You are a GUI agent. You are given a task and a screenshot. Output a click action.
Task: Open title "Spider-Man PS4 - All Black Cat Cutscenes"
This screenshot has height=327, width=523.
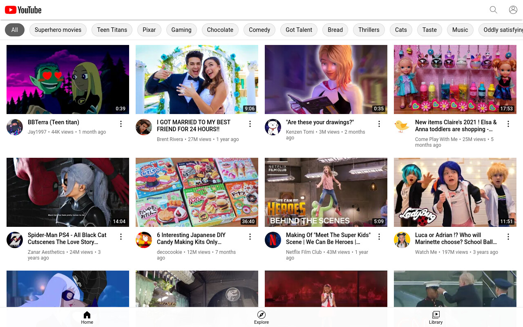pos(67,238)
